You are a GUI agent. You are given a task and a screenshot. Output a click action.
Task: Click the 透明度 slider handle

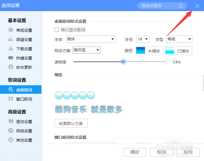(x=123, y=62)
